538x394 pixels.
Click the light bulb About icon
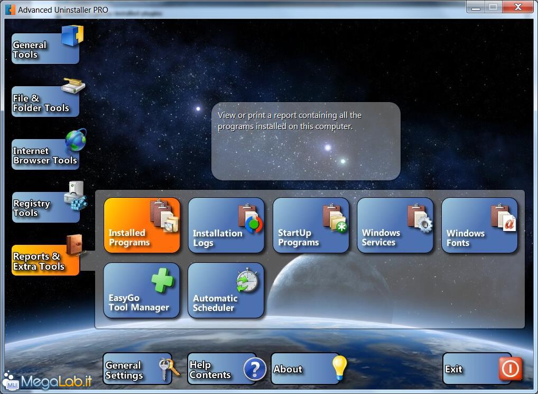point(340,368)
